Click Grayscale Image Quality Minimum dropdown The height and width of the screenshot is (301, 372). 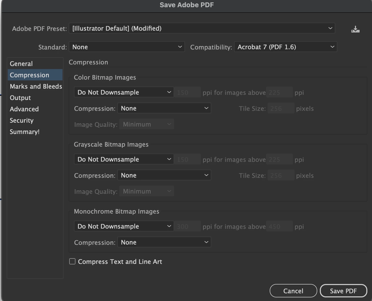(x=147, y=191)
